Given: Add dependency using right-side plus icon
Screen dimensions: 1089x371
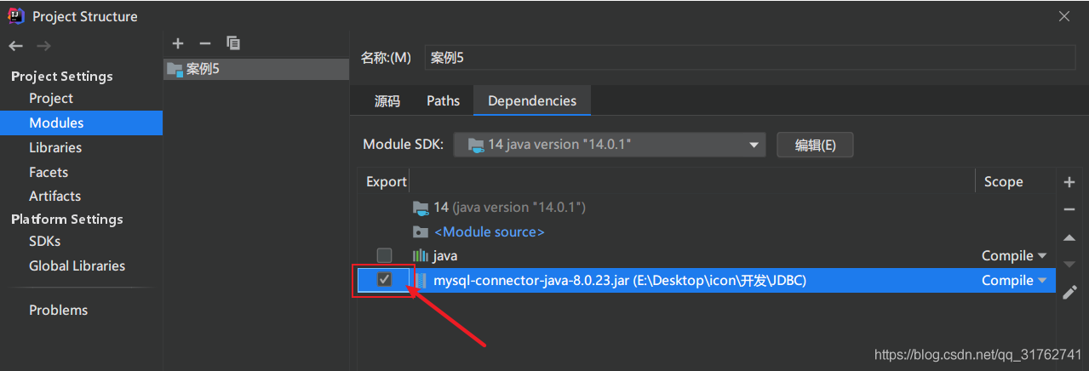Looking at the screenshot, I should click(1069, 182).
